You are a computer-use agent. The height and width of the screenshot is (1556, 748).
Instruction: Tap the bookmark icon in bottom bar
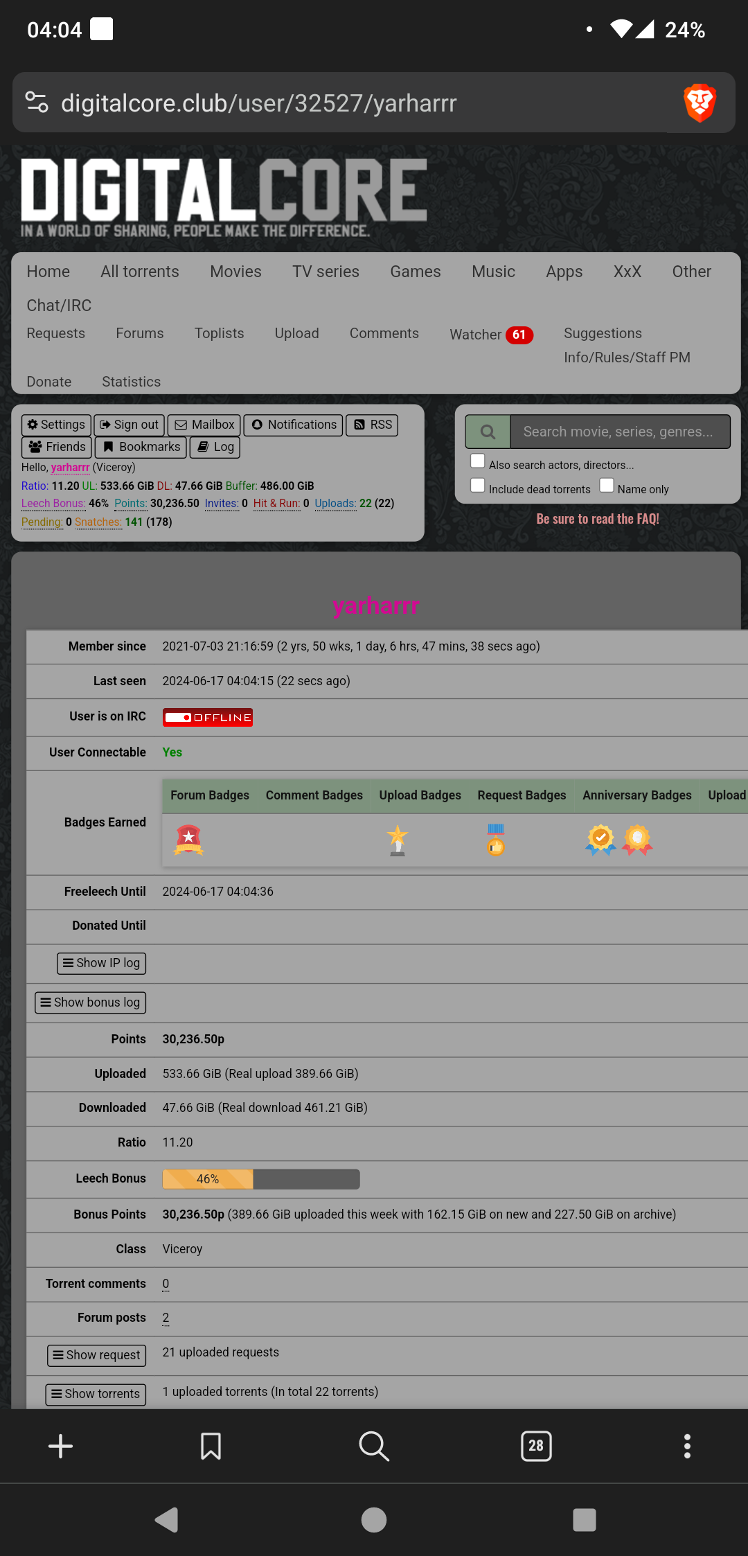click(211, 1446)
